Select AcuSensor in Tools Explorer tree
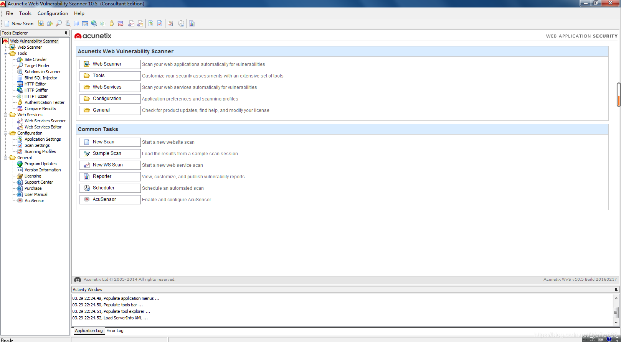 [x=34, y=201]
